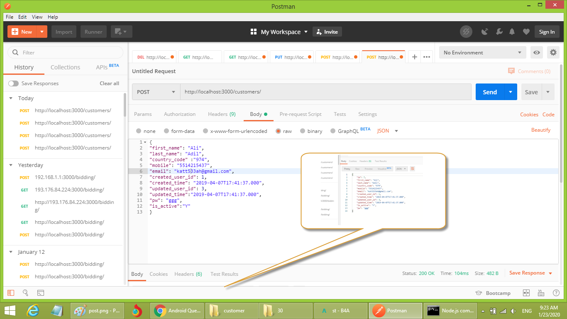Open the help question mark icon

click(556, 293)
